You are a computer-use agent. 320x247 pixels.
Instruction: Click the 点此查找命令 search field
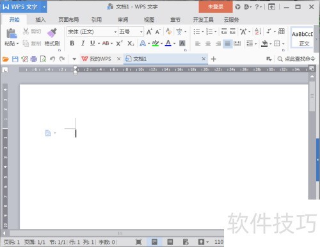pyautogui.click(x=296, y=59)
